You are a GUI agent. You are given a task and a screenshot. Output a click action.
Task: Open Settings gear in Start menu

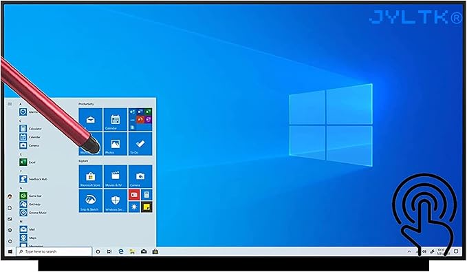coord(10,230)
